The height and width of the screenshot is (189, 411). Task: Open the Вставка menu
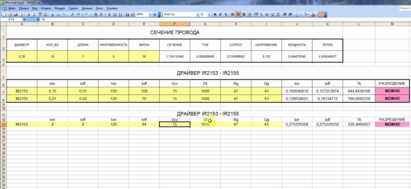click(46, 8)
